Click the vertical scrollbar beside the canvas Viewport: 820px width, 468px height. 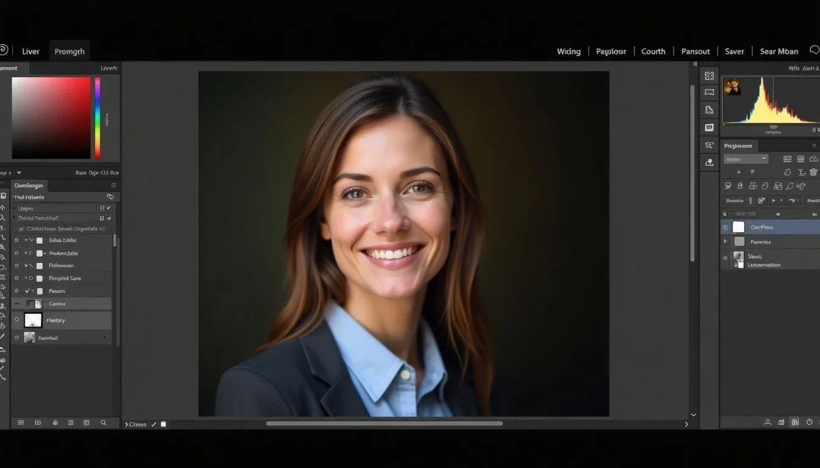point(692,174)
